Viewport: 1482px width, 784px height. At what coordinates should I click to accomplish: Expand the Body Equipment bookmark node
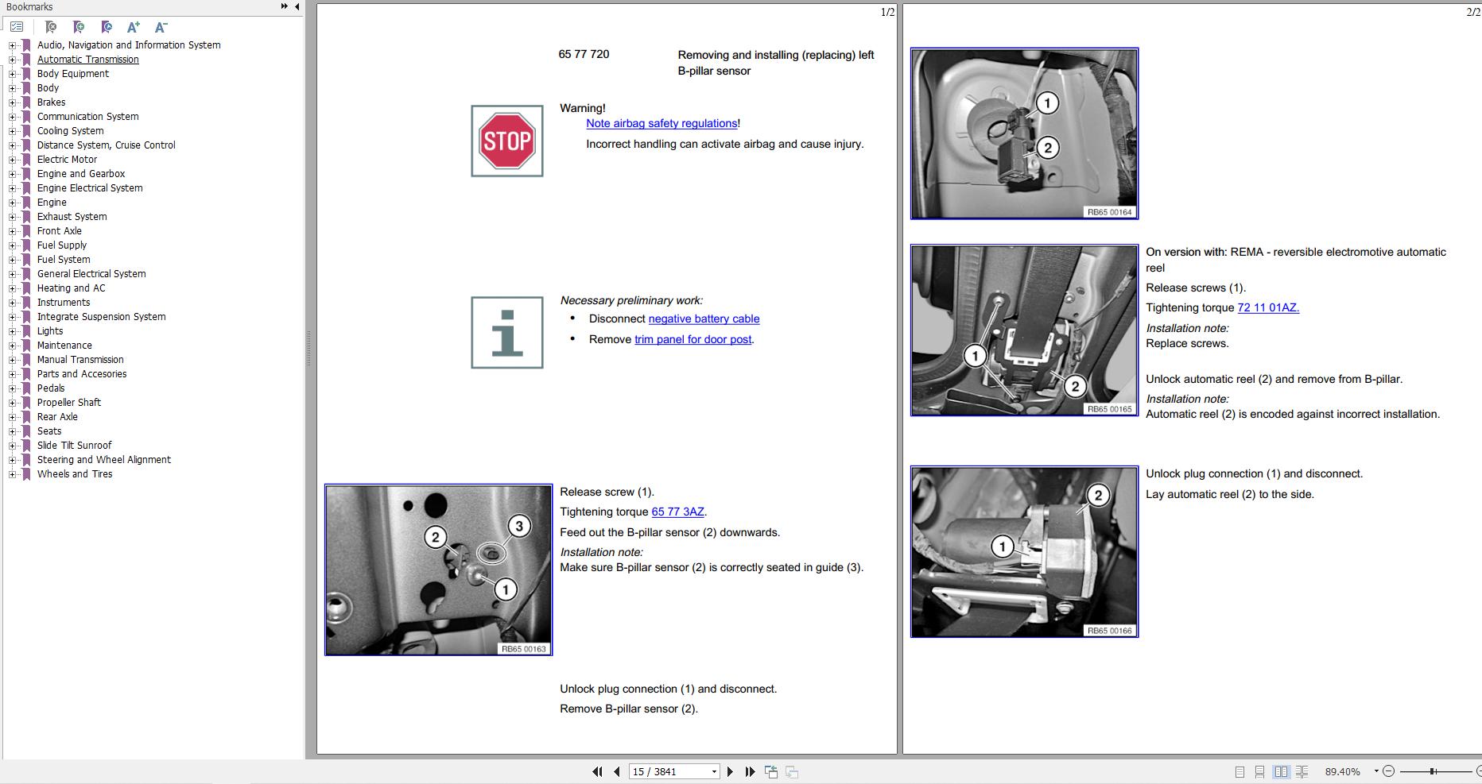[12, 74]
